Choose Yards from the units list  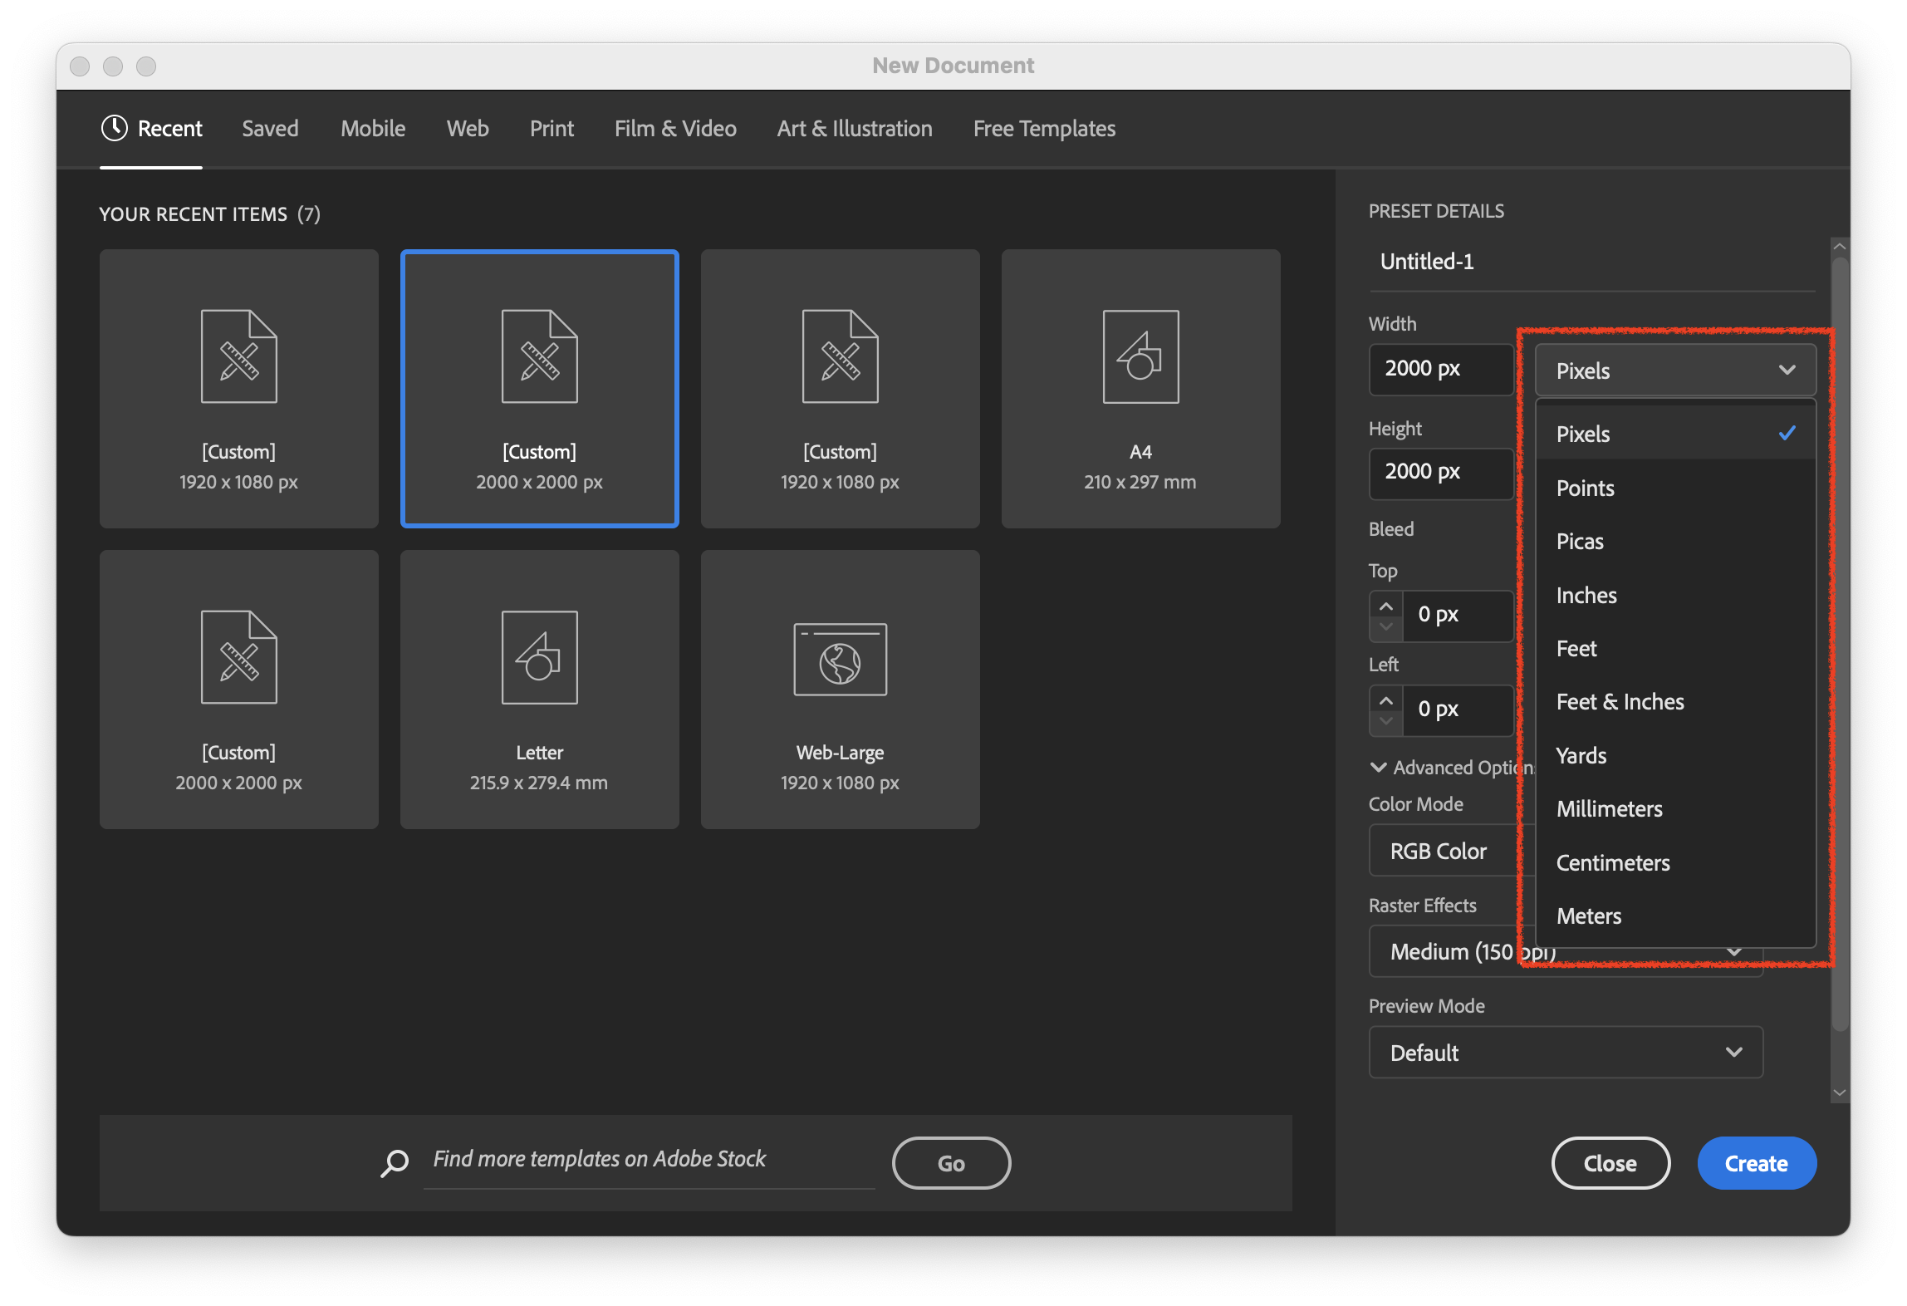1674,755
